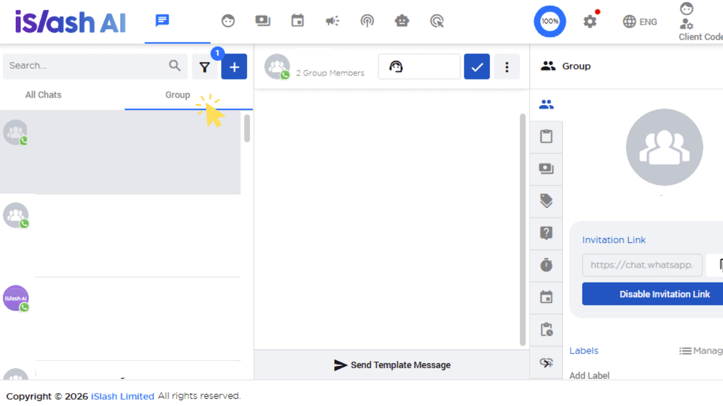Image resolution: width=723 pixels, height=406 pixels.
Task: Open the question mark help side tab
Action: click(x=546, y=233)
